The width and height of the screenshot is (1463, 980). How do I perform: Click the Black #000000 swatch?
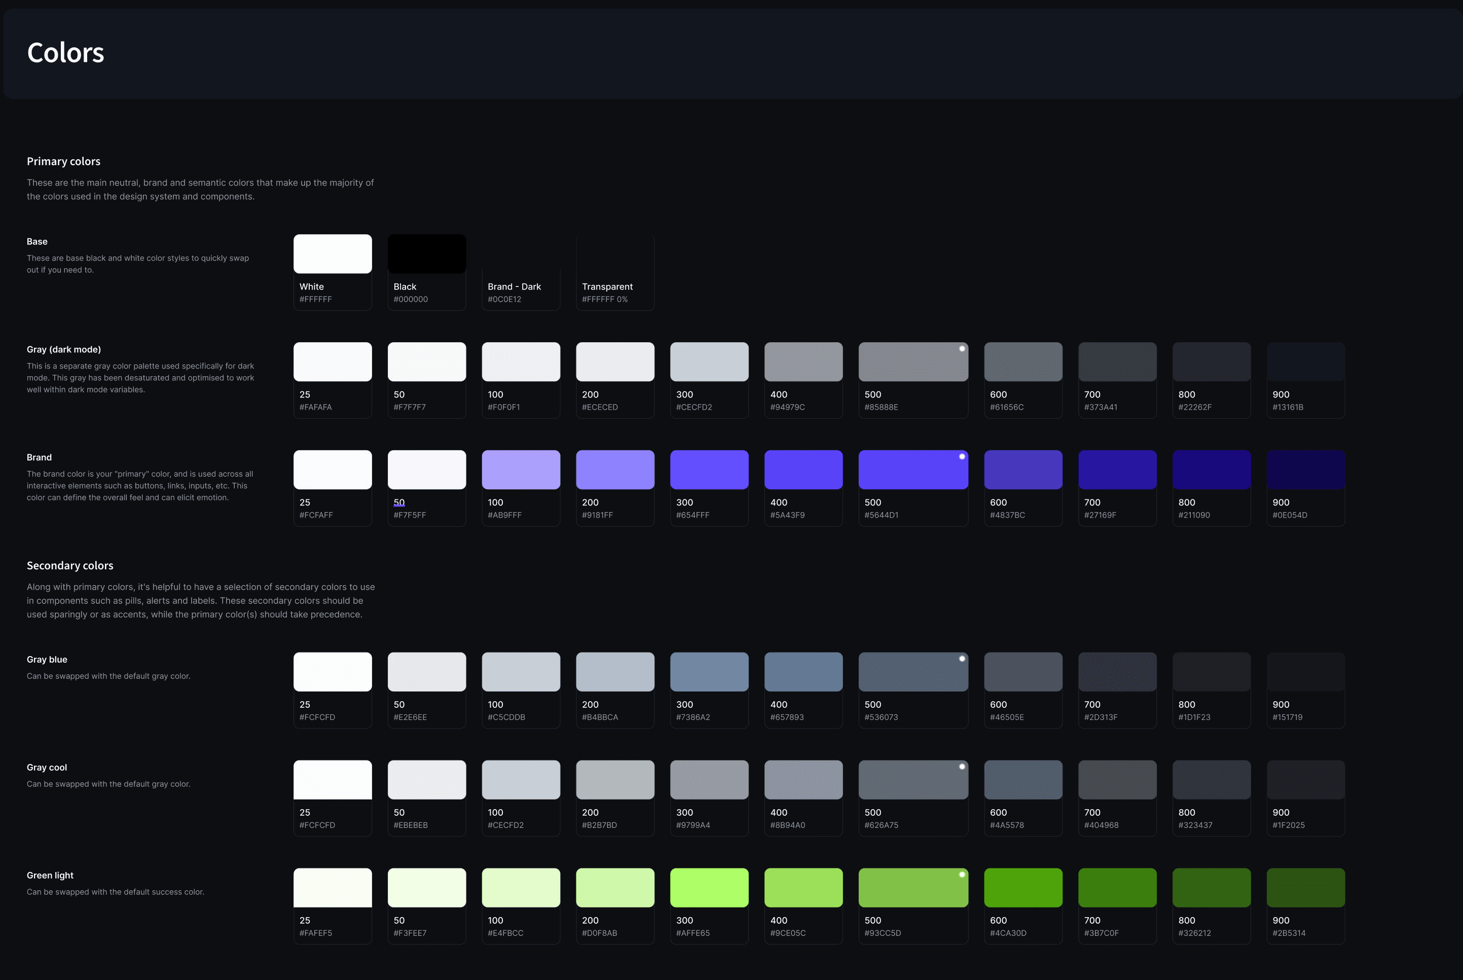coord(427,255)
